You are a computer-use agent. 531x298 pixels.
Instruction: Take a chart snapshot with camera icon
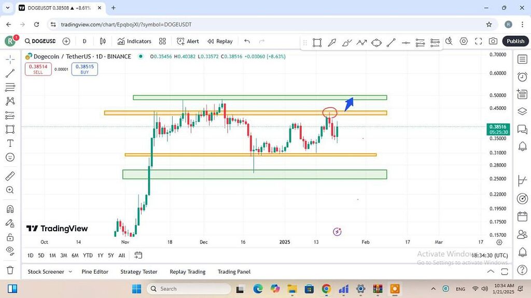[x=493, y=41]
